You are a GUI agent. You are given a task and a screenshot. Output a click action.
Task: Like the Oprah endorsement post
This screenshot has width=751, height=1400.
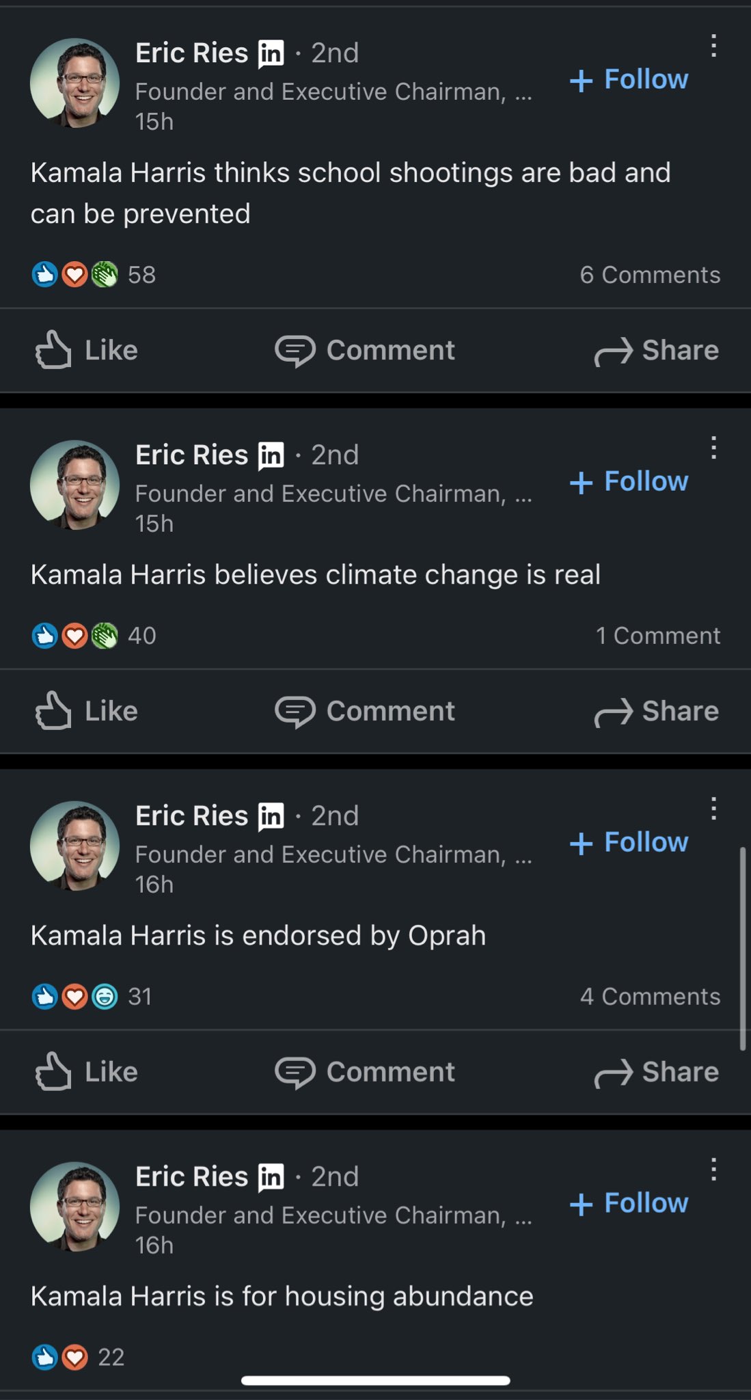click(x=87, y=1072)
